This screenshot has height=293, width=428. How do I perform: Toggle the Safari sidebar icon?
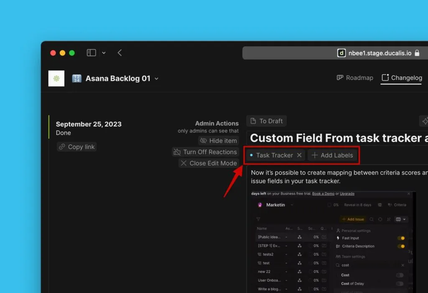pos(91,53)
